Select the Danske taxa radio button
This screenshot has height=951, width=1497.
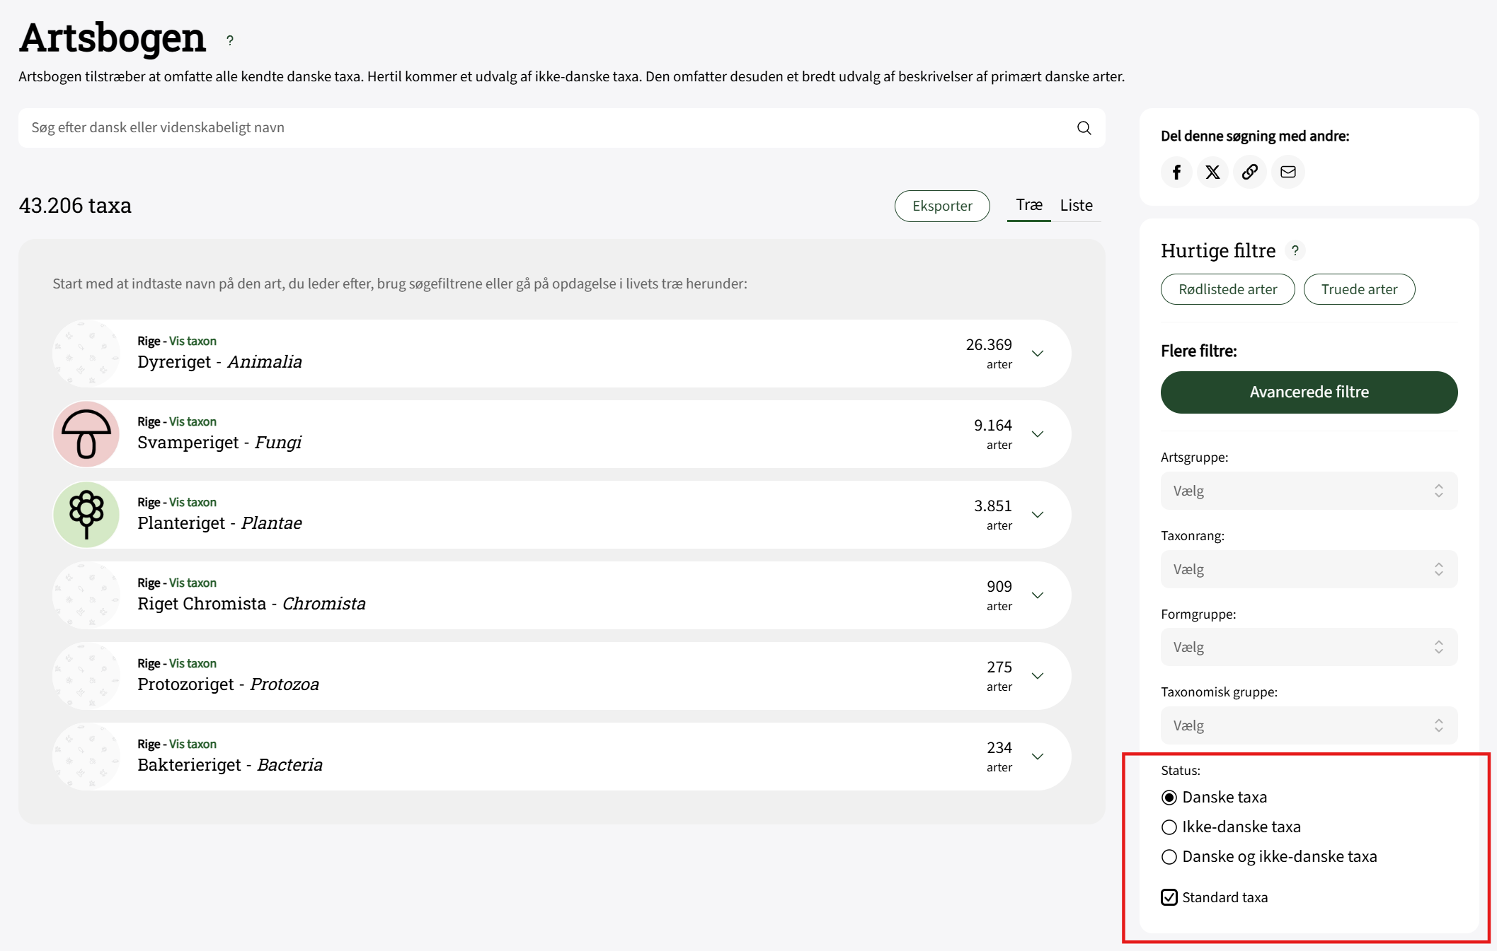pyautogui.click(x=1169, y=798)
